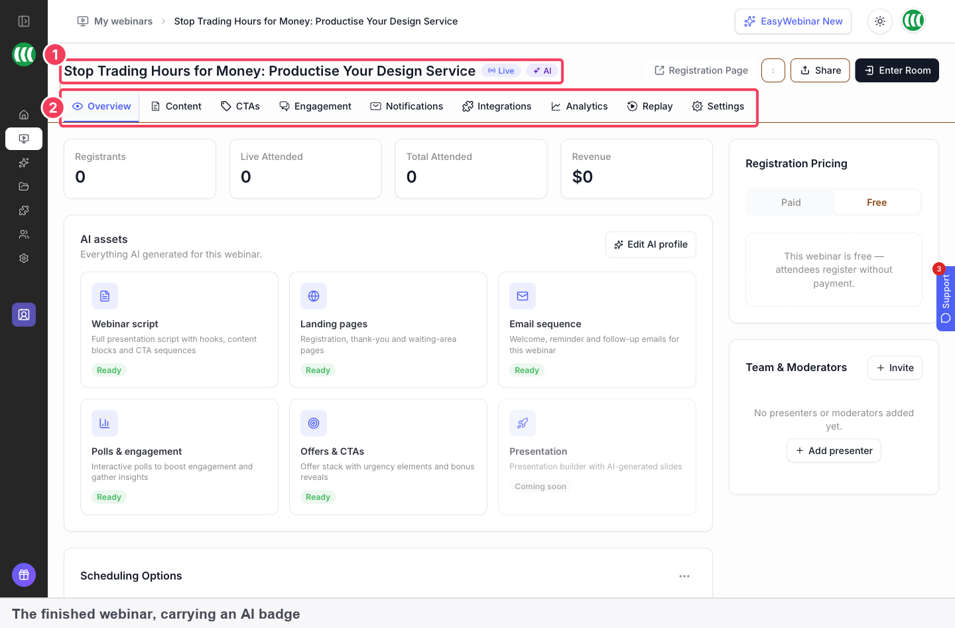Click the document icon on Webinar script card
This screenshot has height=628, width=955.
105,296
